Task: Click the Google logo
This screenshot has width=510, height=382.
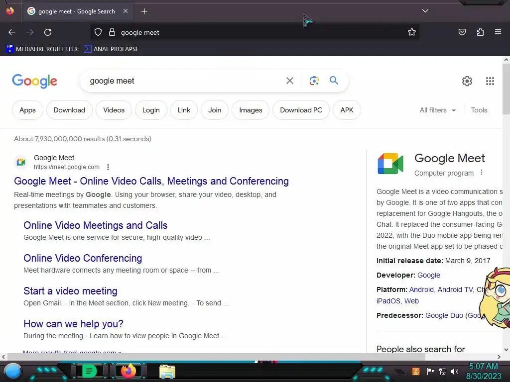Action: tap(34, 81)
